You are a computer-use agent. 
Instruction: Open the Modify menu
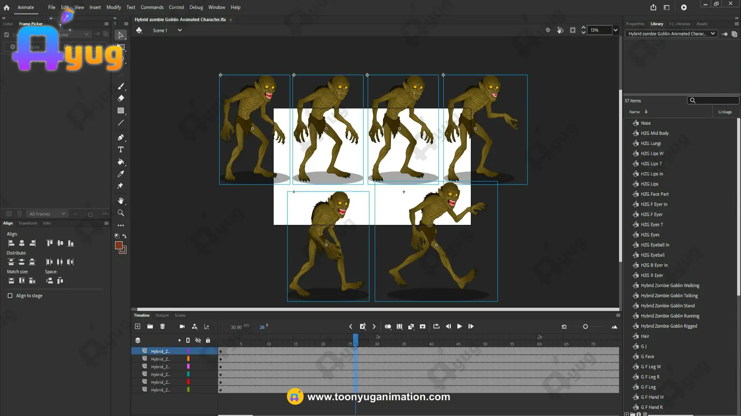tap(113, 7)
